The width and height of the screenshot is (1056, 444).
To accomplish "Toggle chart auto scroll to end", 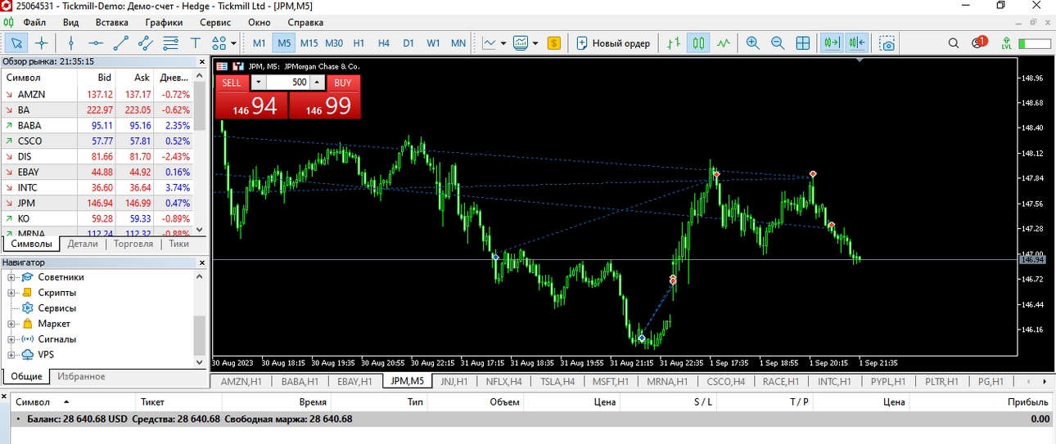I will click(833, 43).
